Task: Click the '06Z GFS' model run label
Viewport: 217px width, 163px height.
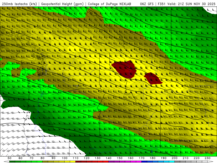Action: pos(147,4)
